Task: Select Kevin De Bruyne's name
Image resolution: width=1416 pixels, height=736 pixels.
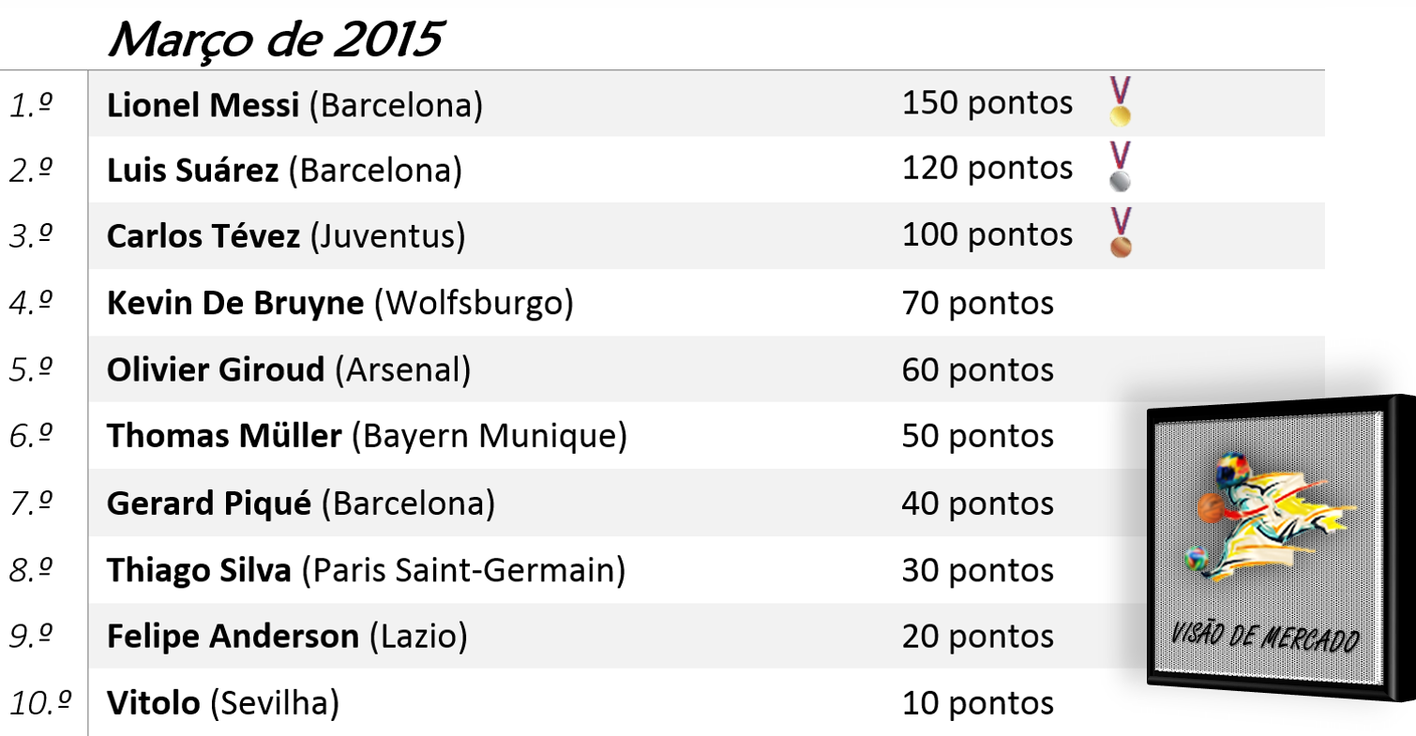Action: pyautogui.click(x=234, y=303)
